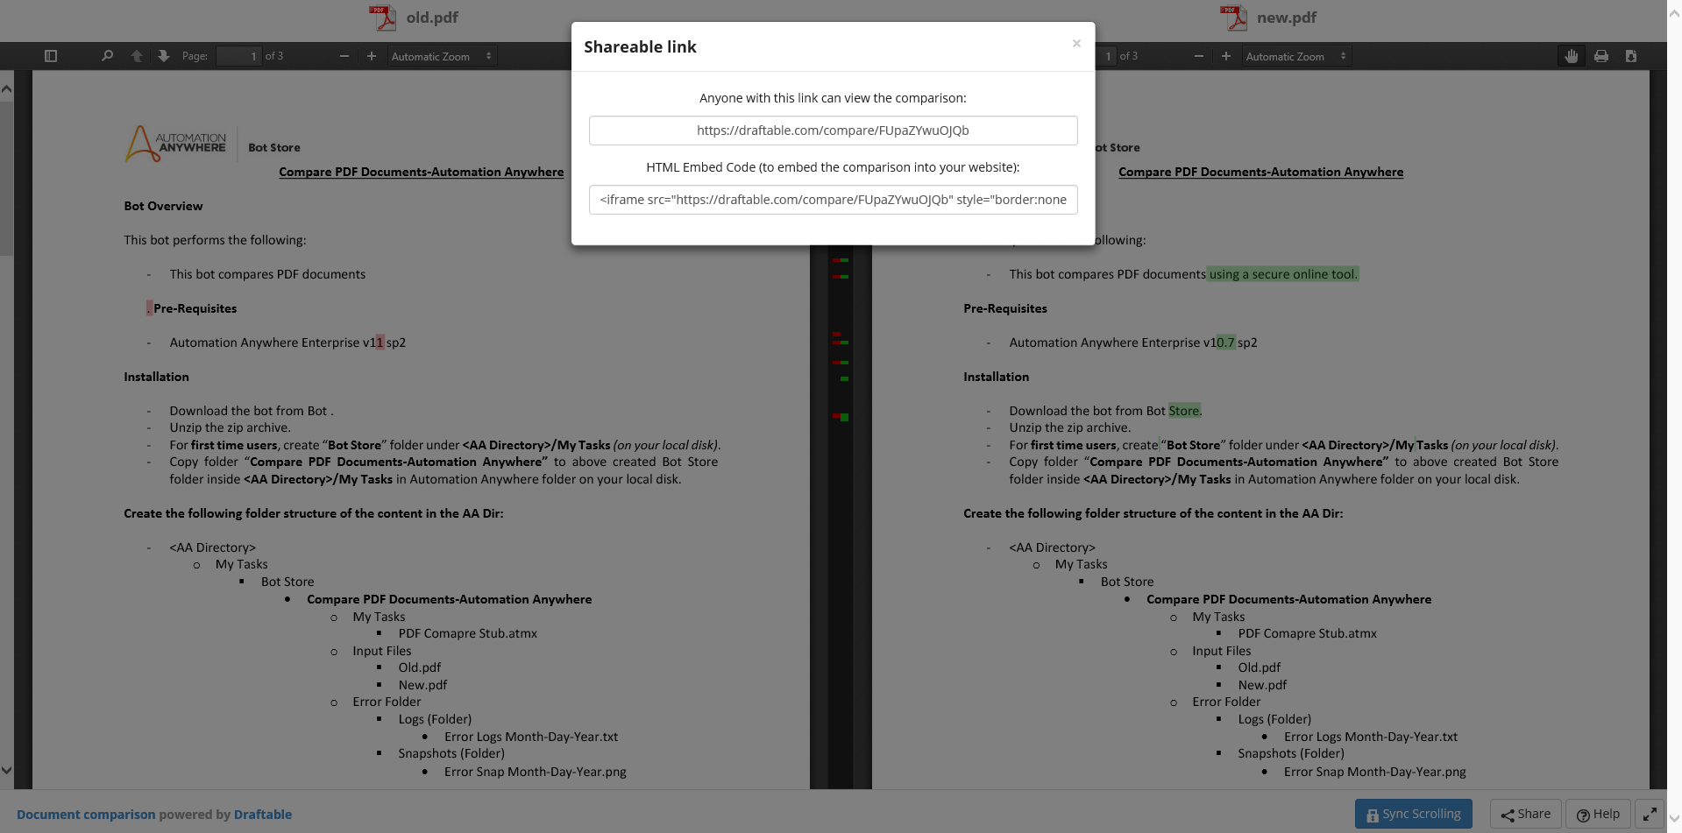Visit the Draftable link in footer

click(x=263, y=815)
